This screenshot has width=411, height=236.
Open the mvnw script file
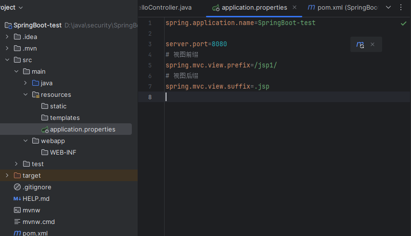pyautogui.click(x=31, y=210)
